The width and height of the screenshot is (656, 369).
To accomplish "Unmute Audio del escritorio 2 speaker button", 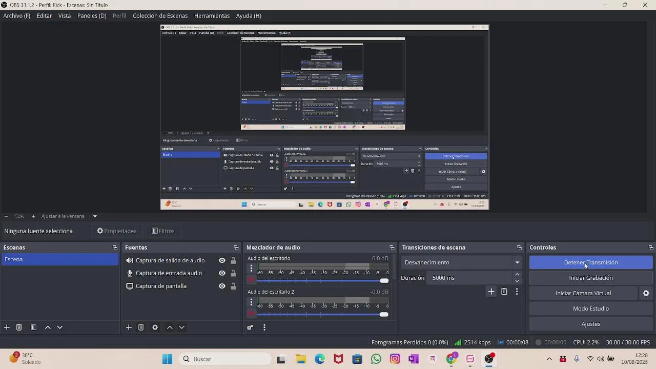I will 251,314.
